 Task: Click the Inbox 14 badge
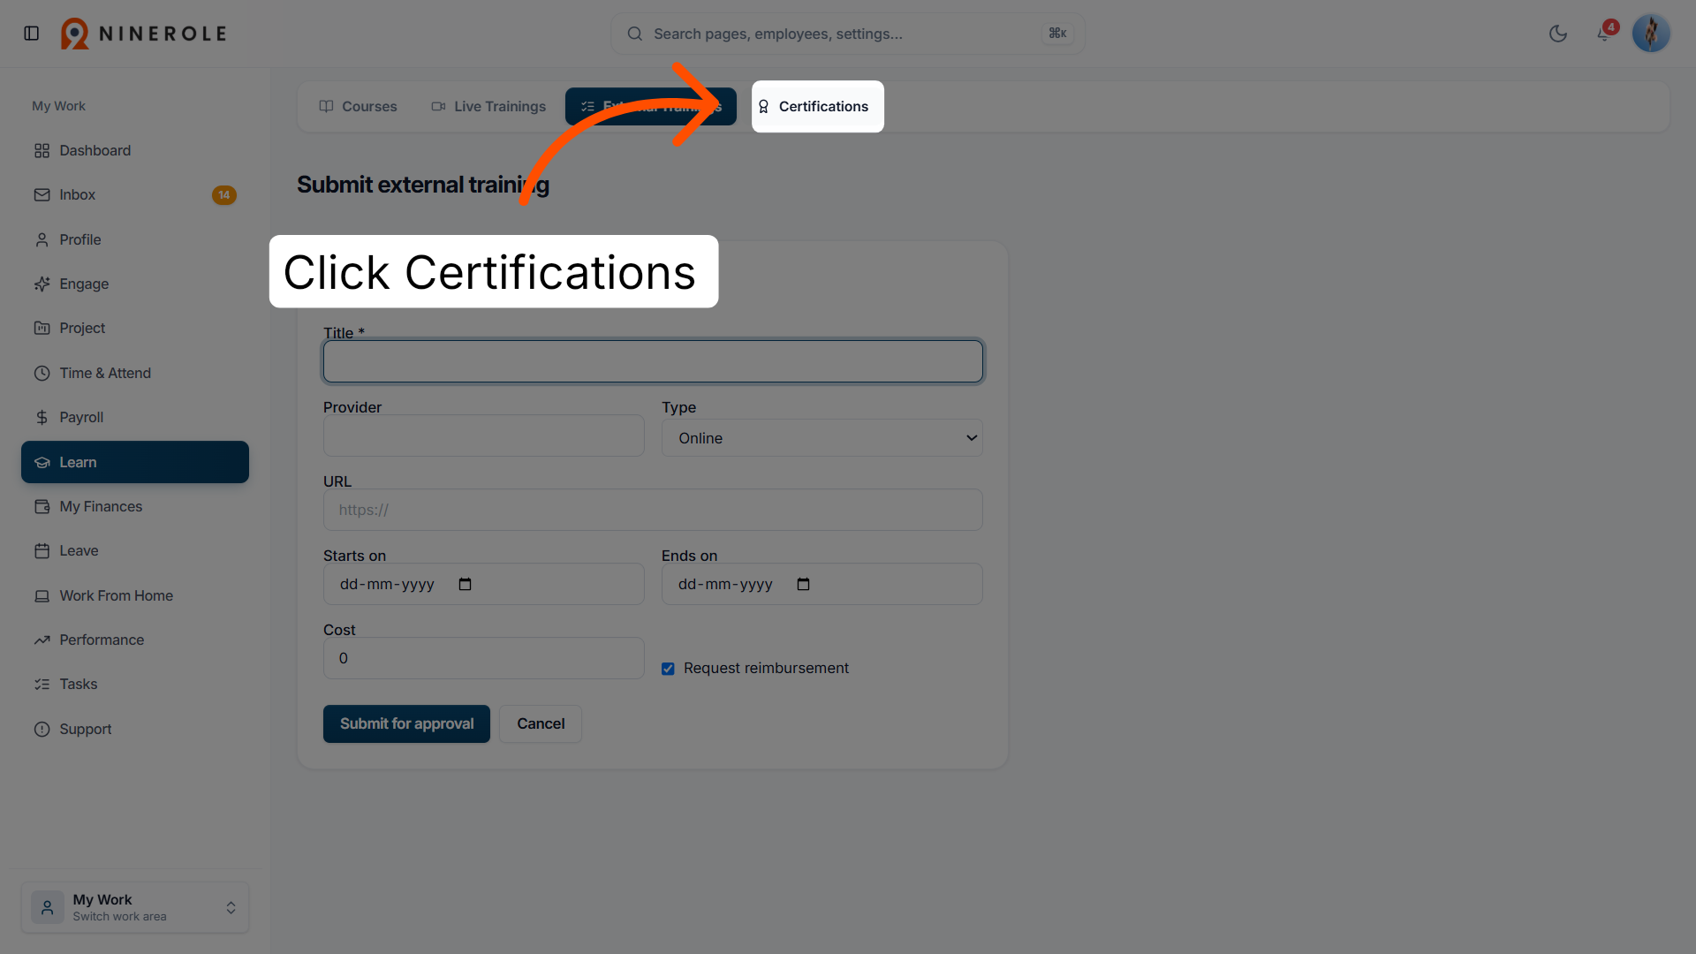click(224, 195)
